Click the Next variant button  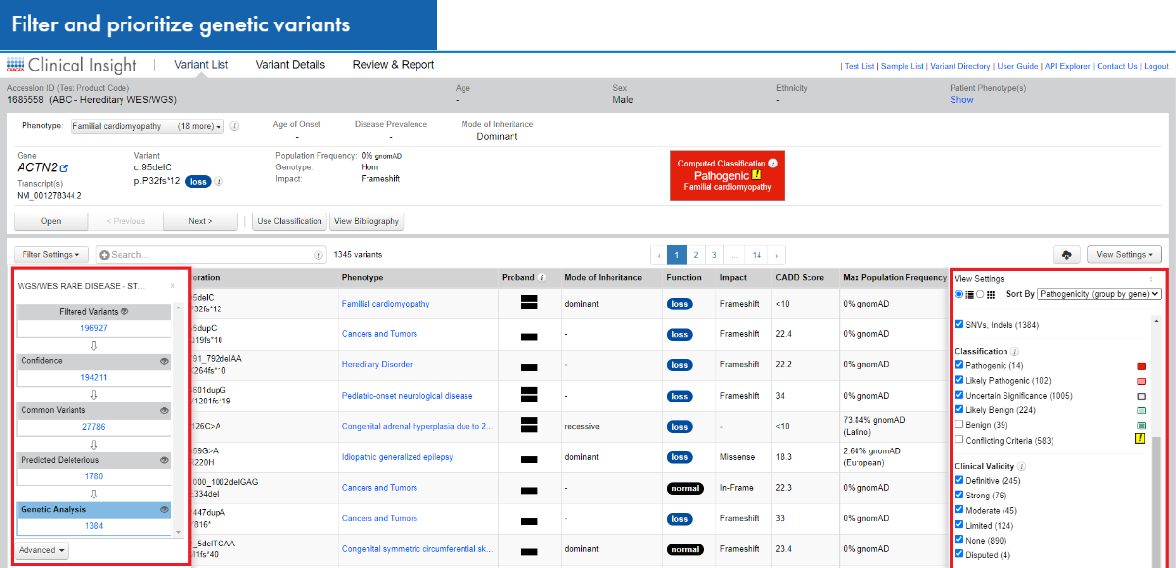[200, 221]
